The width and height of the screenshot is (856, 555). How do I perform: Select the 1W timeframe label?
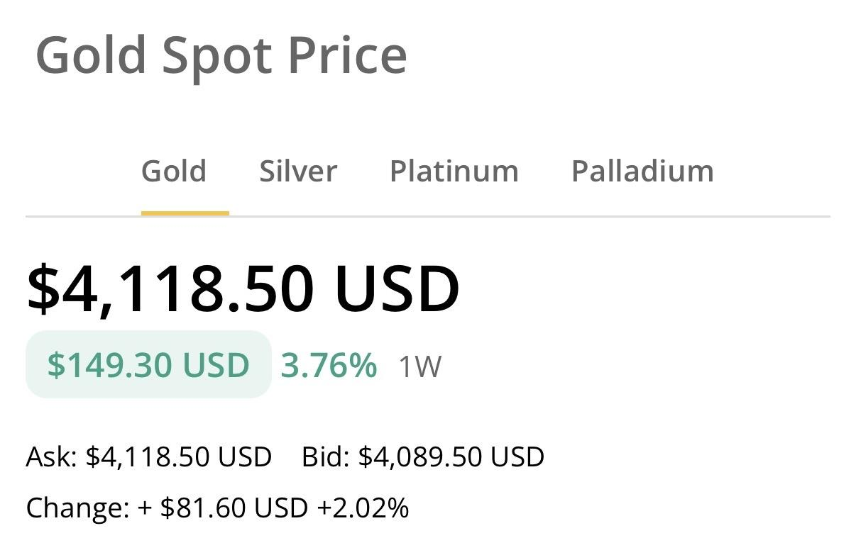tap(419, 367)
